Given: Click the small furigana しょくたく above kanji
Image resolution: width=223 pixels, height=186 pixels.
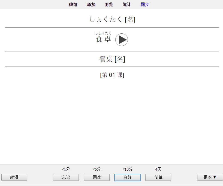Looking at the screenshot, I should (103, 33).
